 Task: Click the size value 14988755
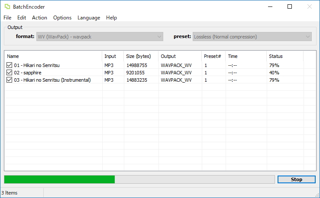point(137,65)
